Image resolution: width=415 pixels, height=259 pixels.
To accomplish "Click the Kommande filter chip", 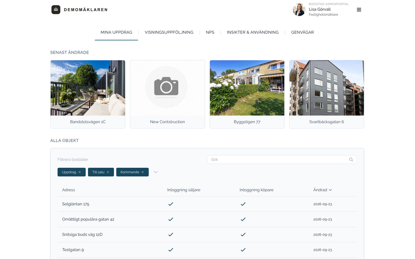I will 132,172.
